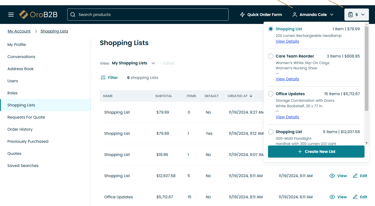Go to Order History in sidebar
Screen dimensions: 375x206
(20, 129)
